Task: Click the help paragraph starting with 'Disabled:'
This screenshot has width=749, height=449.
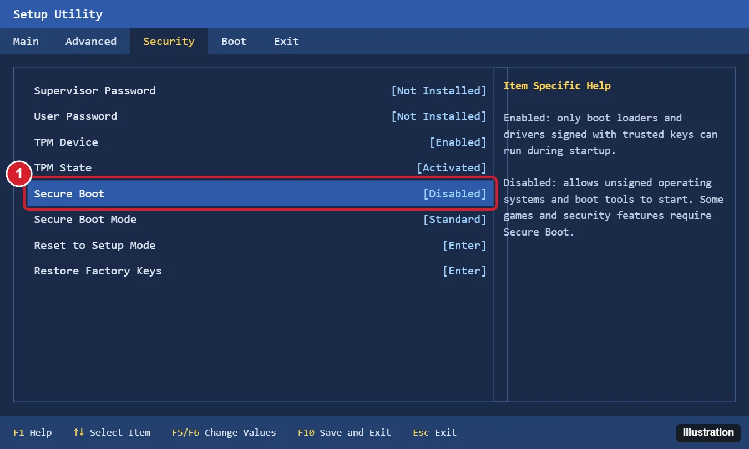Action: pos(614,207)
